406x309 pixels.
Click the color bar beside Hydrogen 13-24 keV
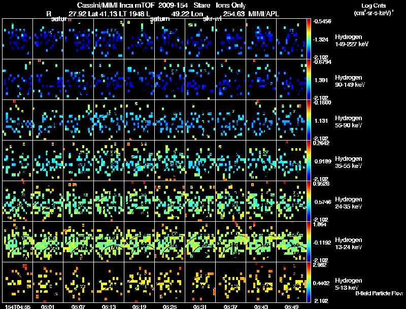coord(309,242)
